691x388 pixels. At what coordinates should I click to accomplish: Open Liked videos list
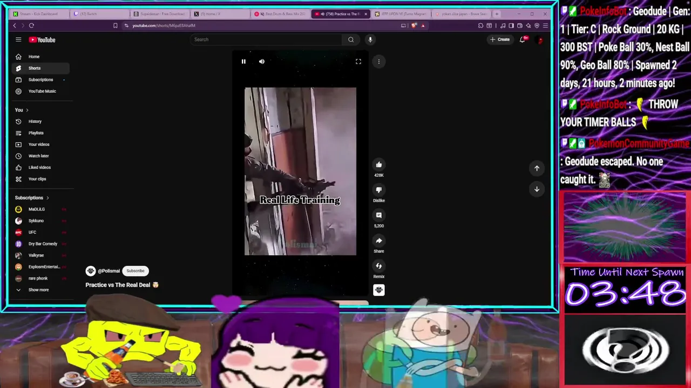[x=40, y=168]
